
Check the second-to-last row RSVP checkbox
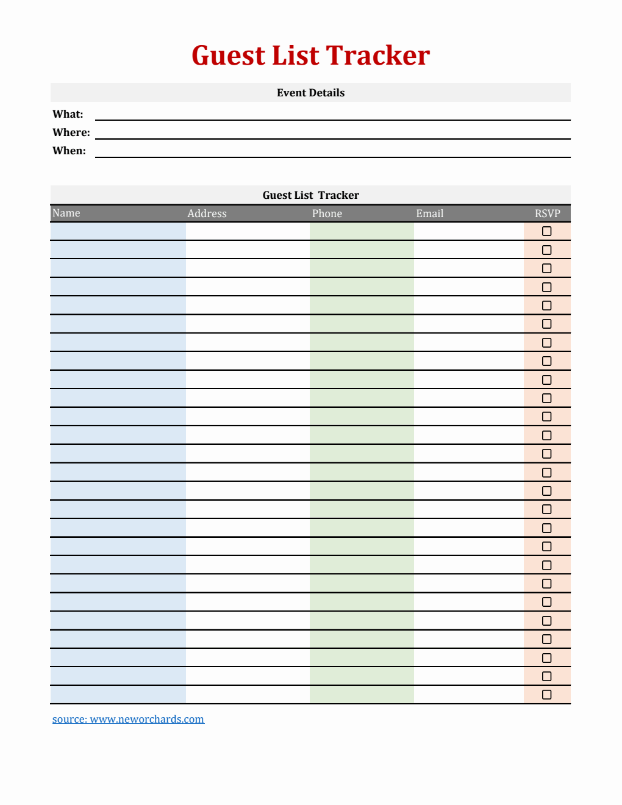tap(546, 676)
